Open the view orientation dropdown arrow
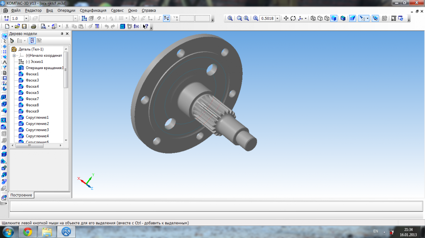This screenshot has width=425, height=238. pos(306,18)
